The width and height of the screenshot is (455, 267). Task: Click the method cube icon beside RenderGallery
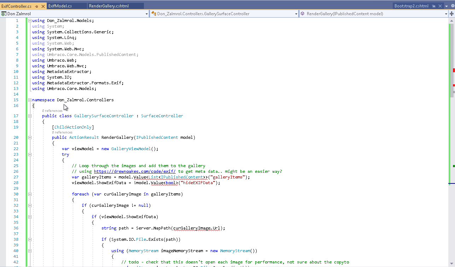point(303,14)
